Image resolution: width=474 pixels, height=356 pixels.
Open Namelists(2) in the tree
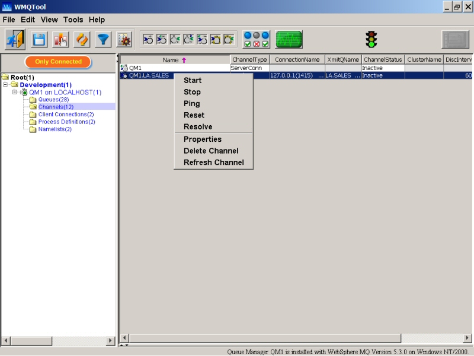[x=55, y=129]
